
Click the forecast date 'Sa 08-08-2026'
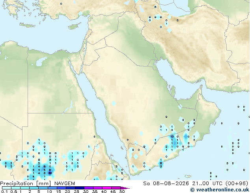tap(166, 184)
